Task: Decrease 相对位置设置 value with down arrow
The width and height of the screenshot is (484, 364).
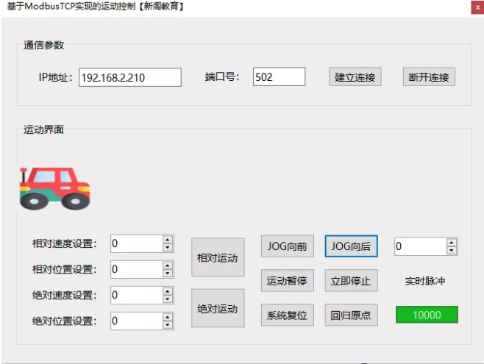Action: (x=167, y=274)
